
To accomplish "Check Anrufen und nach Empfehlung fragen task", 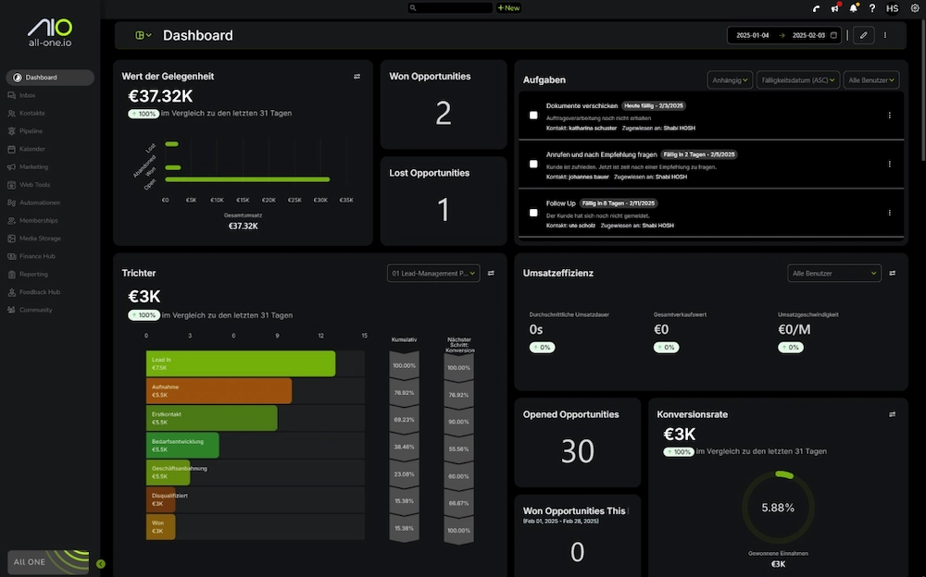I will pyautogui.click(x=533, y=164).
